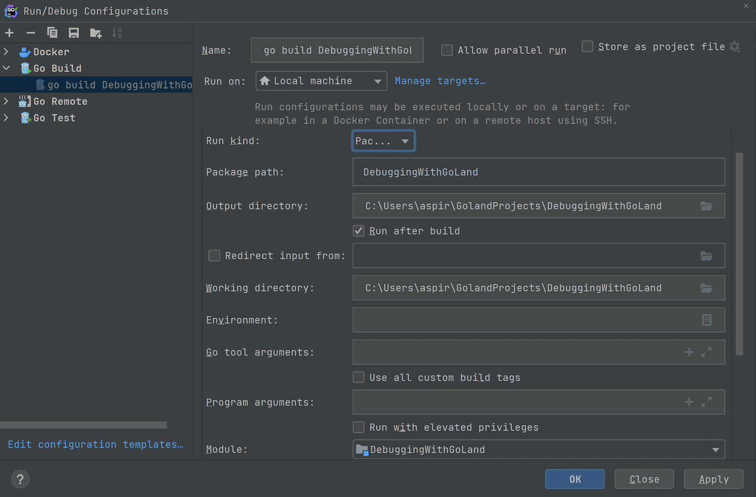756x497 pixels.
Task: Sort configurations alphabetically
Action: [x=117, y=33]
